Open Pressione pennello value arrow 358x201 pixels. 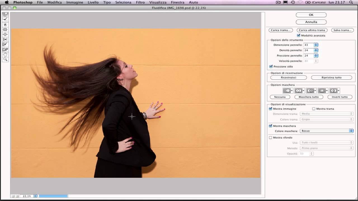click(316, 56)
